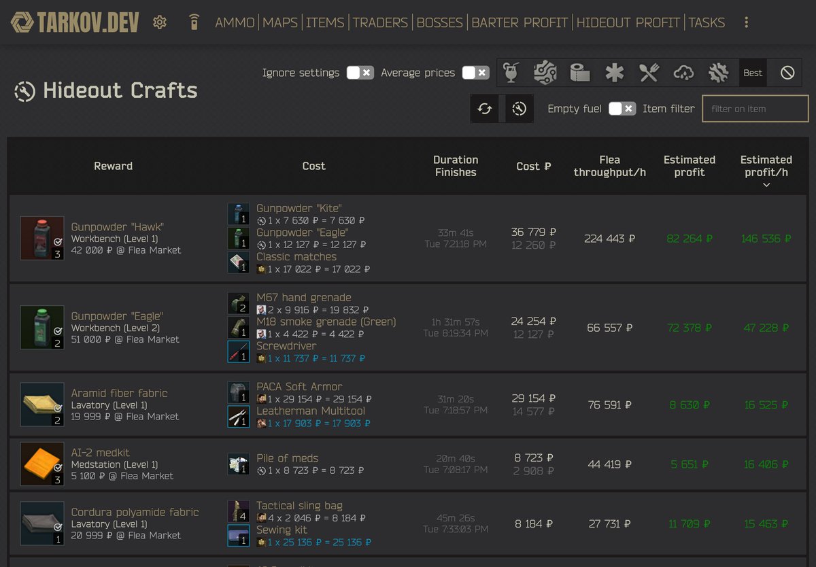Image resolution: width=816 pixels, height=567 pixels.
Task: Filter crafts by Booze Generator cocktail icon
Action: [512, 72]
